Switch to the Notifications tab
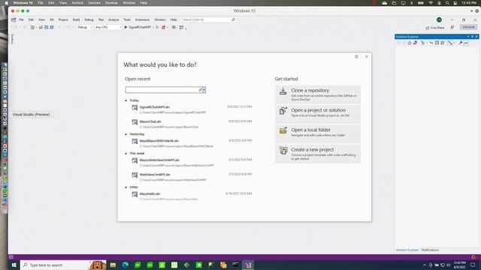Viewport: 481px width, 270px height. tap(430, 250)
